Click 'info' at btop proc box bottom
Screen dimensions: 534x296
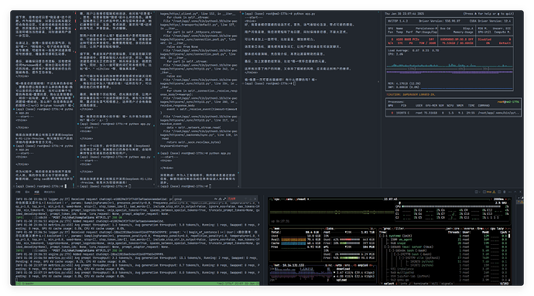403,284
